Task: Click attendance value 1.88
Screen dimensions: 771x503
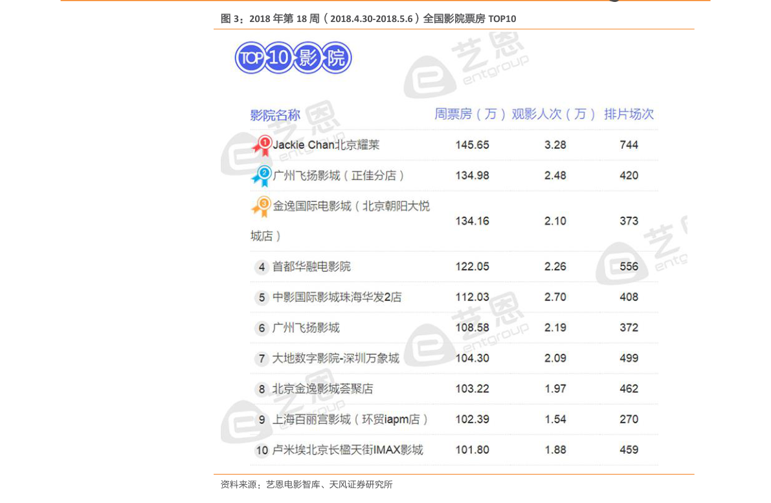Action: click(x=555, y=449)
